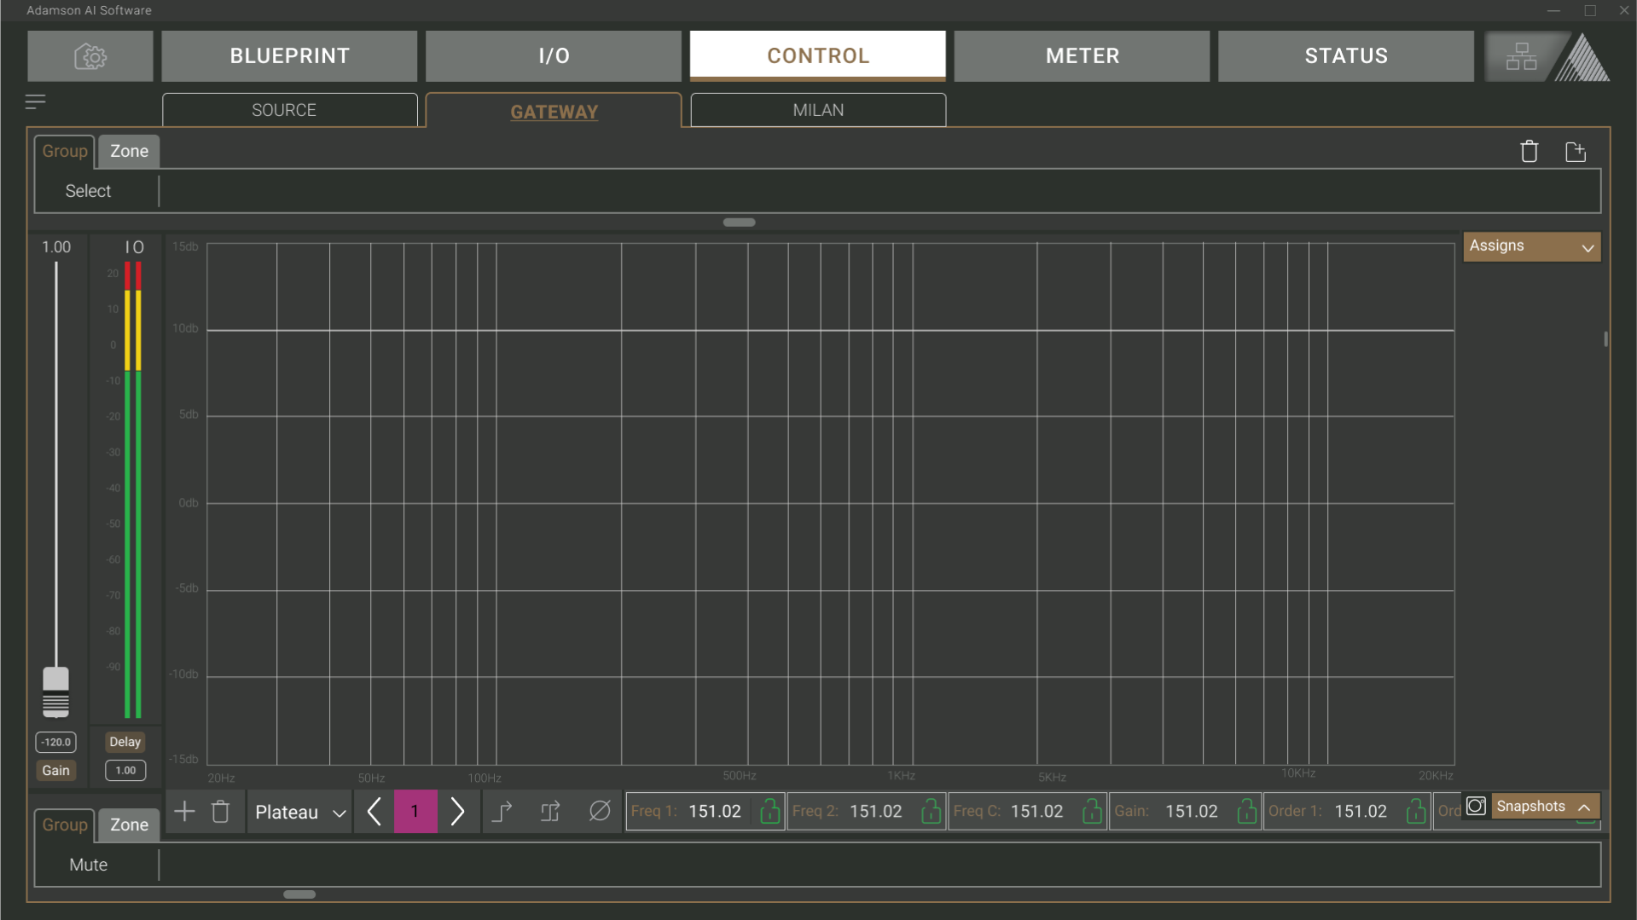Open the Plateau filter type dropdown
The height and width of the screenshot is (920, 1637).
tap(299, 812)
